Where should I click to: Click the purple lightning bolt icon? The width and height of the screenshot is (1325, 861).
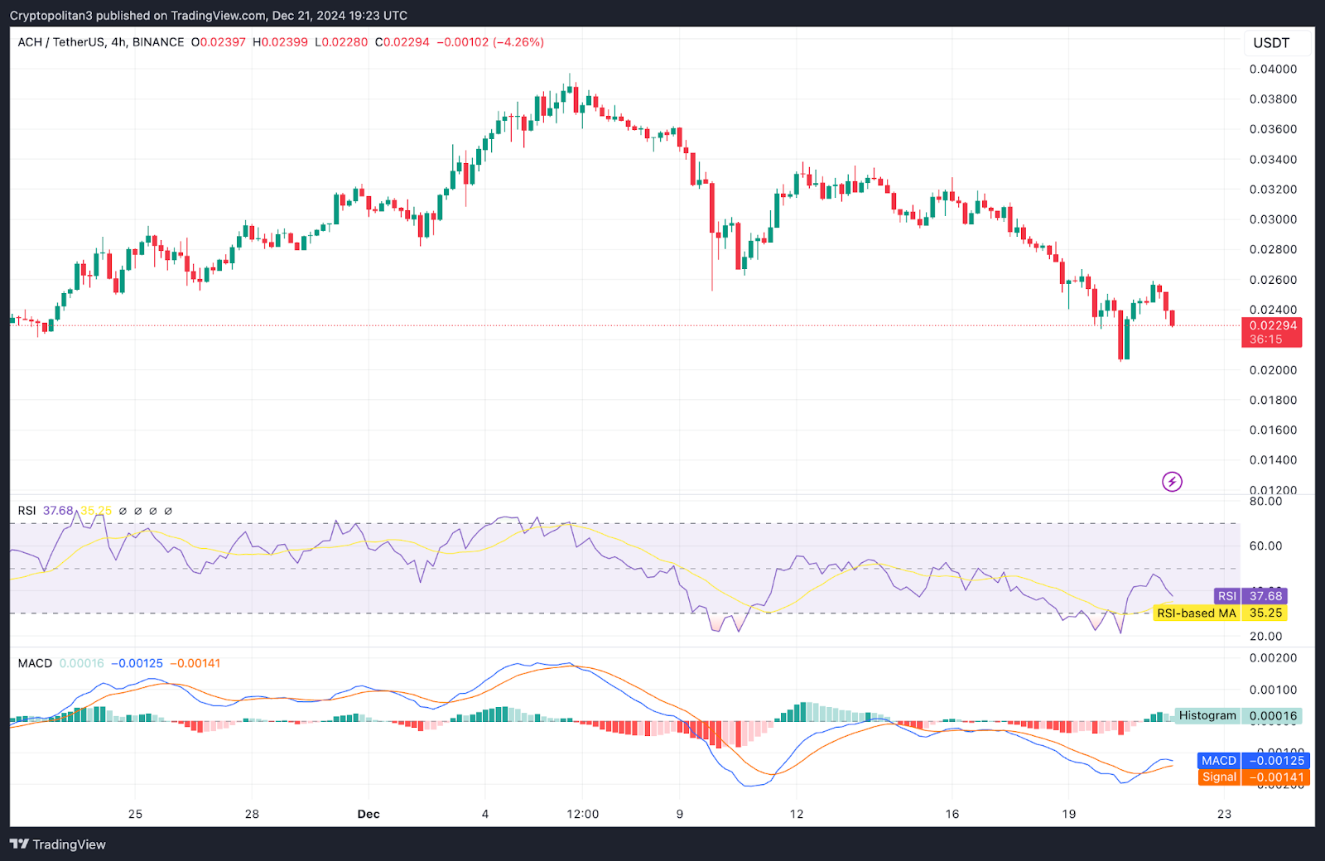[x=1172, y=481]
